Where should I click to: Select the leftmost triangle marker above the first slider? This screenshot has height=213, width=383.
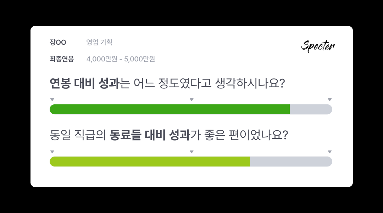[52, 100]
